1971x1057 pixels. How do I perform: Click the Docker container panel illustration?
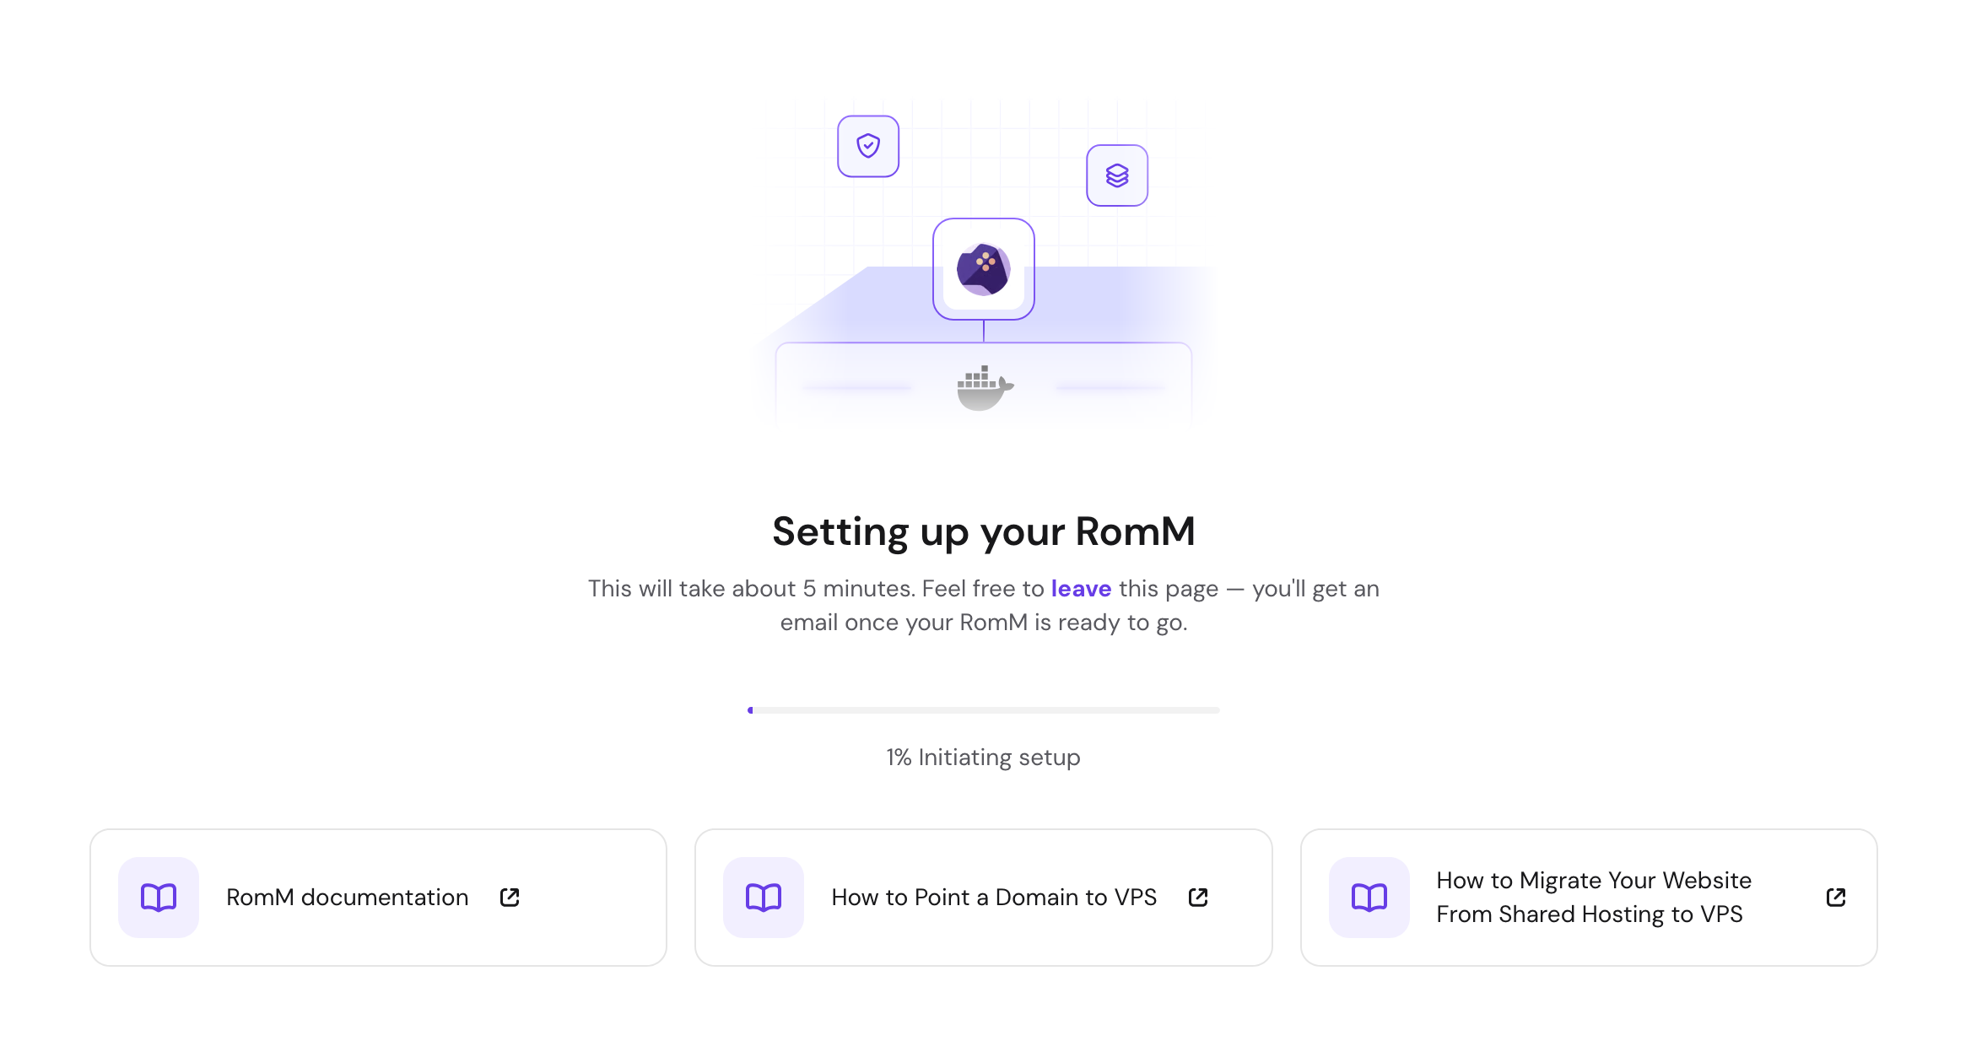tap(983, 386)
